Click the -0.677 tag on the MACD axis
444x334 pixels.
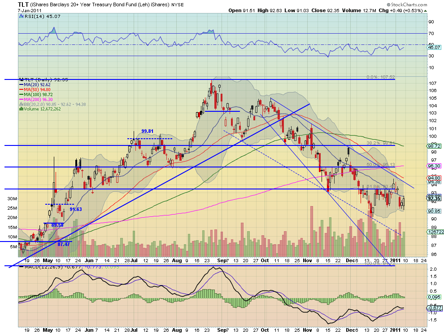(x=434, y=308)
